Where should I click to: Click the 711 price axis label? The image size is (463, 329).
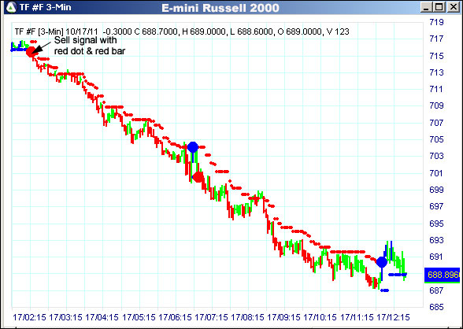436,89
